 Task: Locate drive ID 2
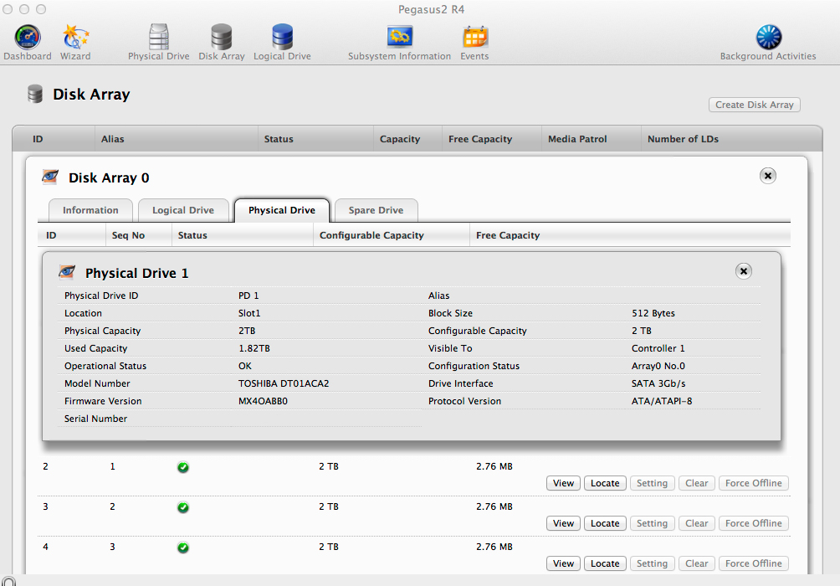click(605, 483)
